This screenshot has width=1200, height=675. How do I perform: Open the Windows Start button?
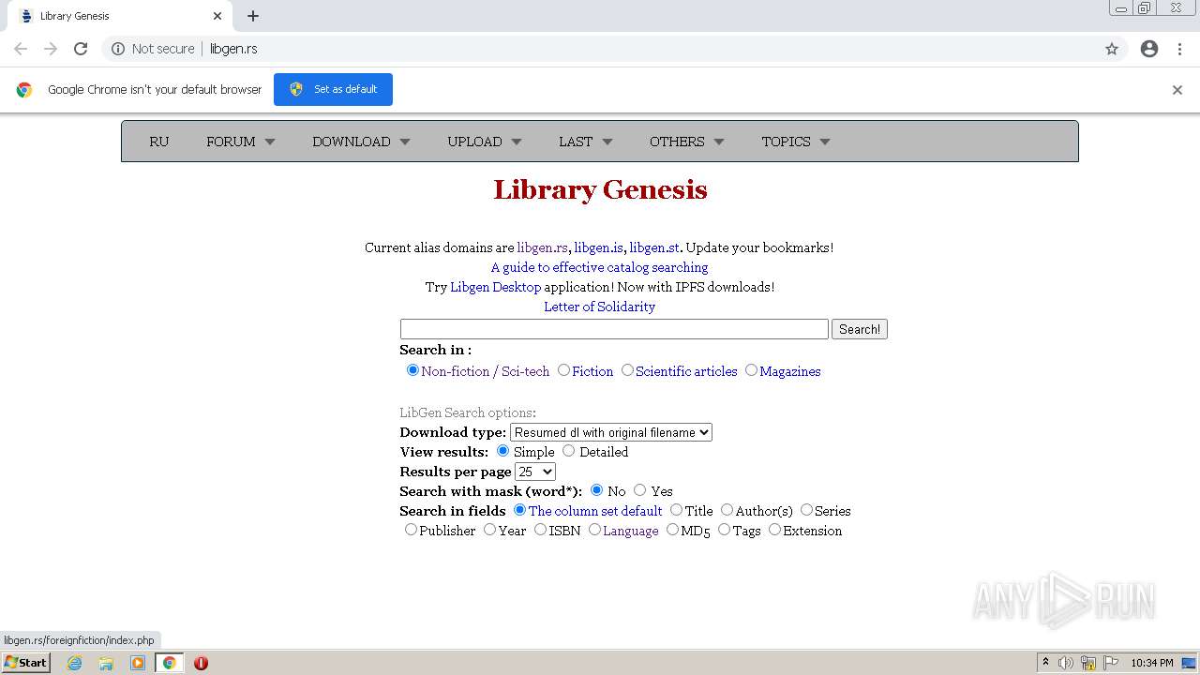coord(26,663)
